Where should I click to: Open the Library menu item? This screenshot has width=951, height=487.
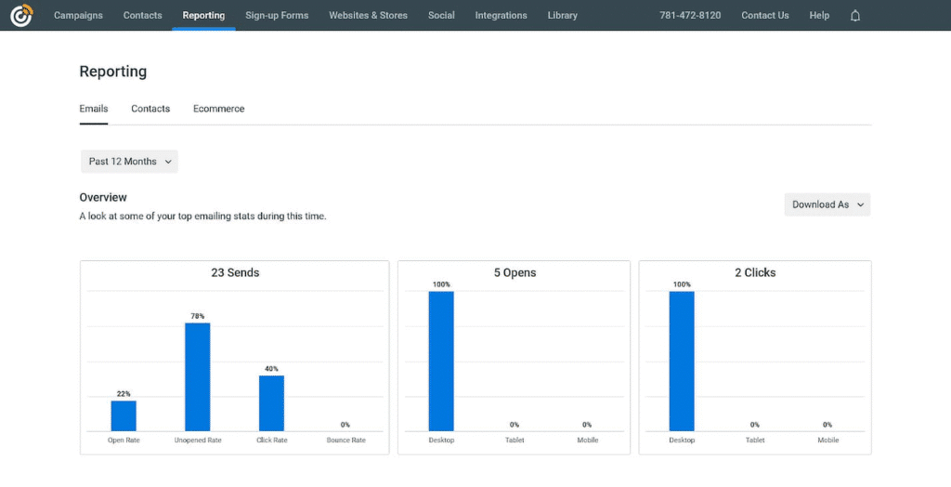(562, 15)
